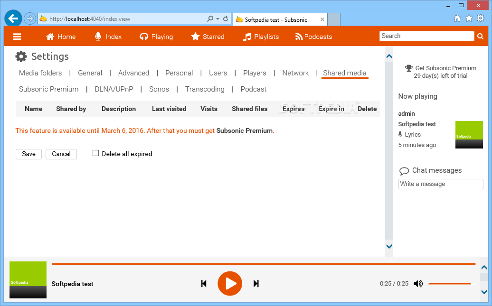This screenshot has width=492, height=306.
Task: Switch to the Network settings tab
Action: (x=295, y=73)
